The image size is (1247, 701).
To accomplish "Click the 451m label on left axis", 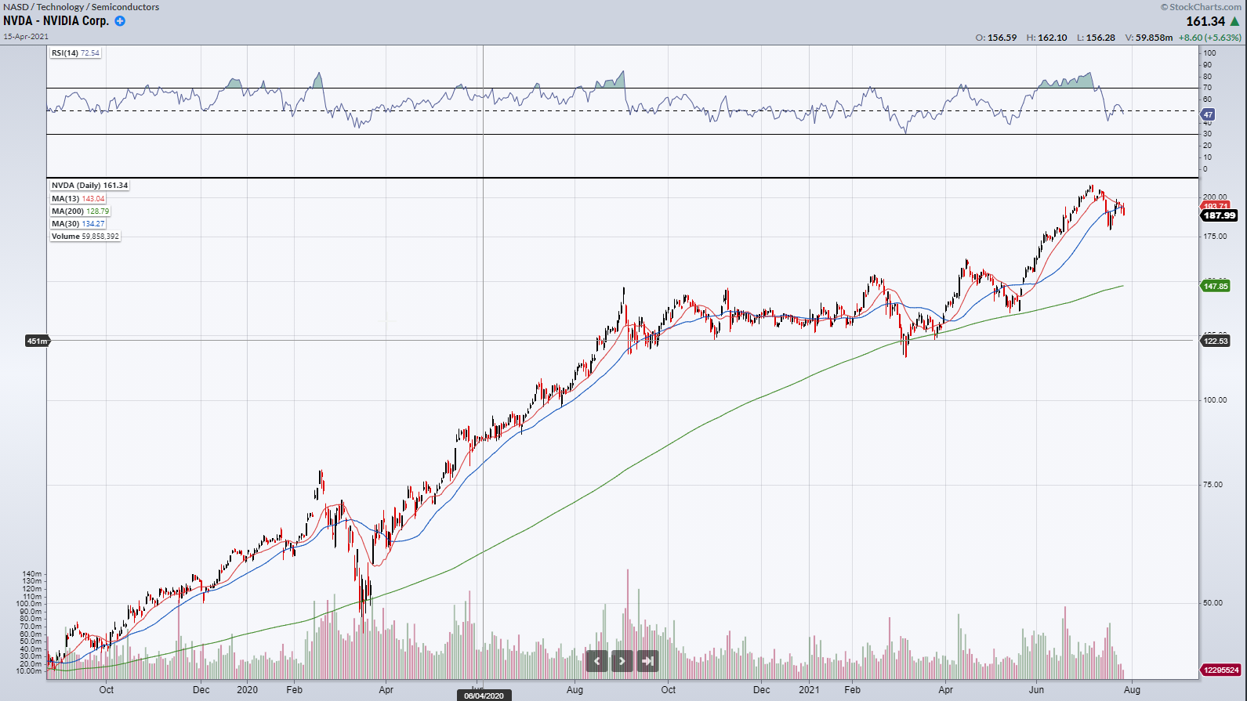I will (x=37, y=341).
